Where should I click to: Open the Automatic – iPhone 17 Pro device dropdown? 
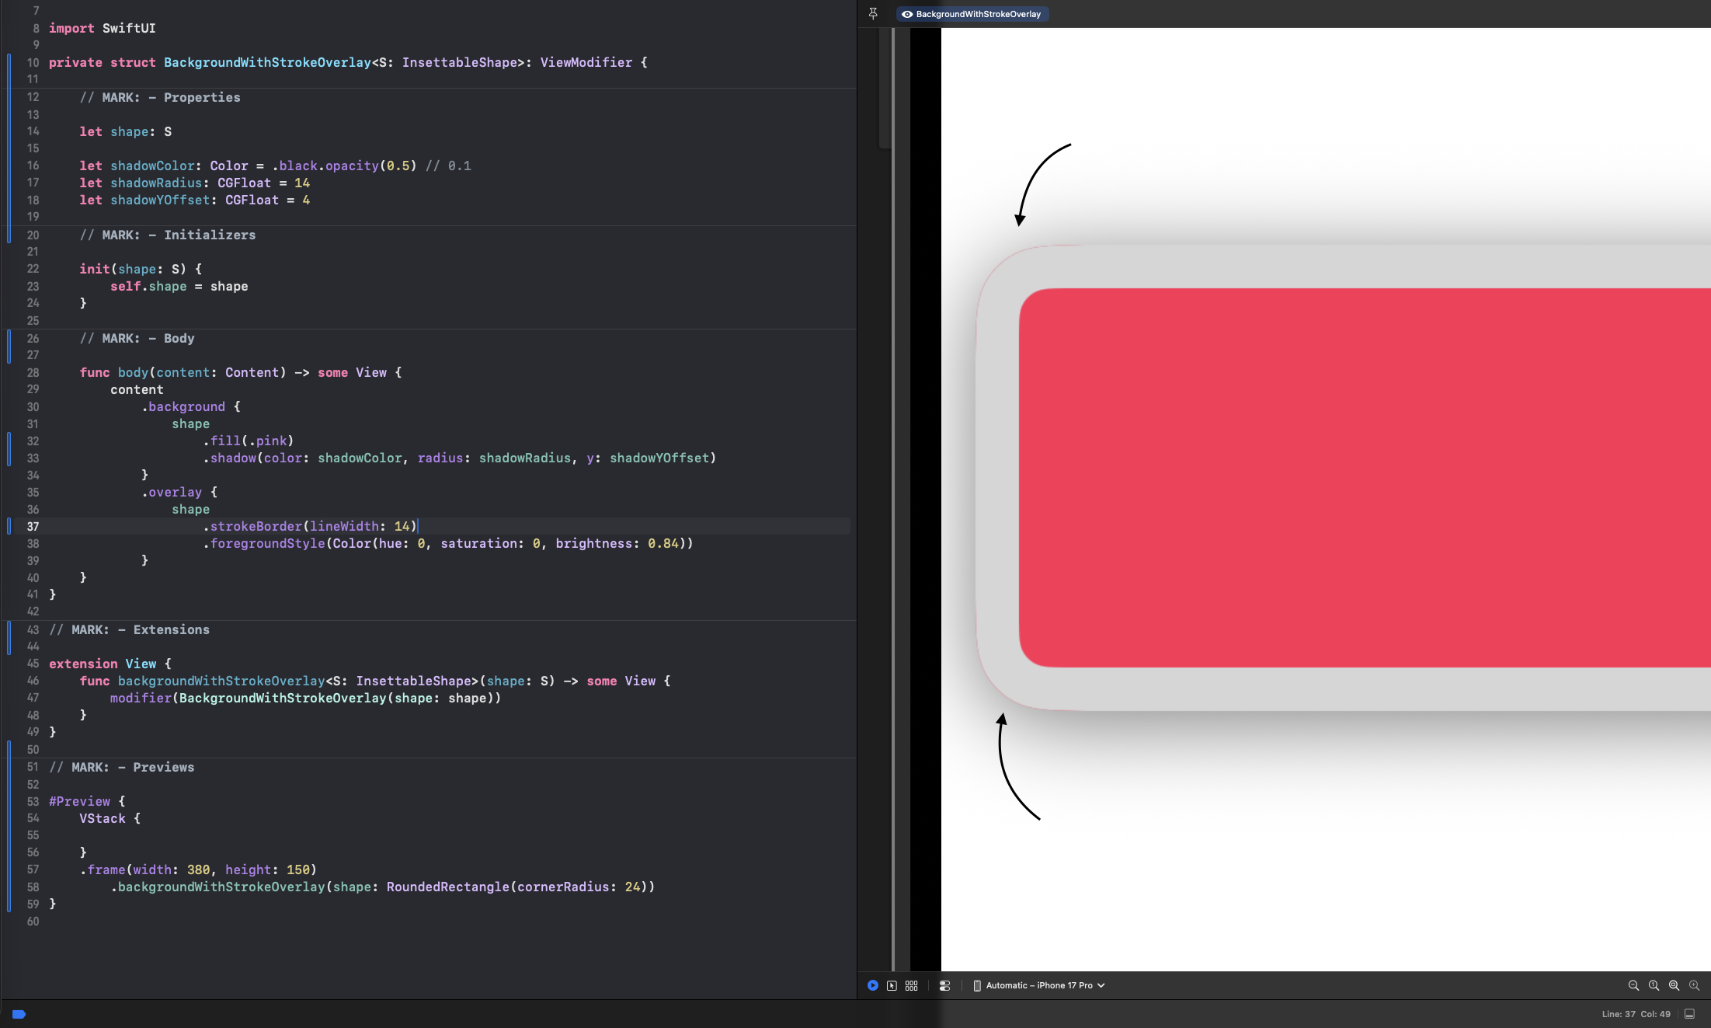coord(1038,985)
